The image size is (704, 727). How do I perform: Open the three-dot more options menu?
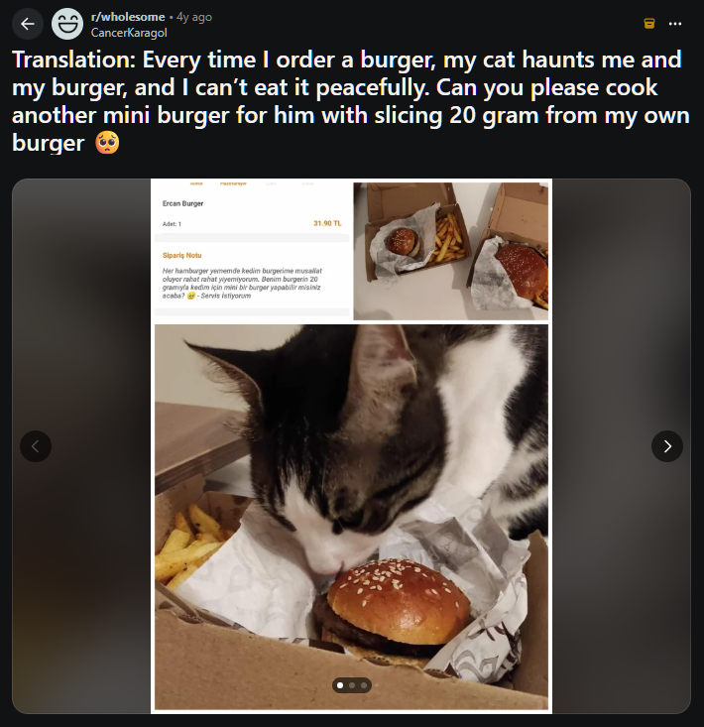[675, 24]
